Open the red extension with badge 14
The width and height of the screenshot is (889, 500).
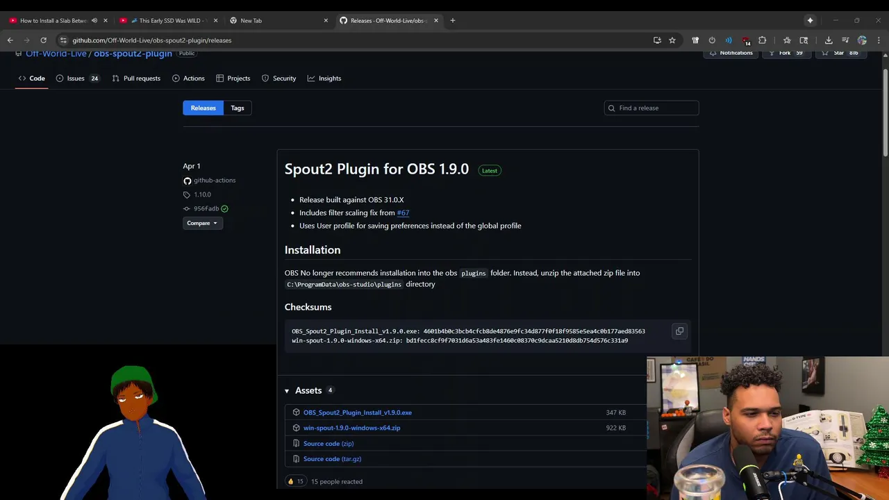tap(746, 40)
